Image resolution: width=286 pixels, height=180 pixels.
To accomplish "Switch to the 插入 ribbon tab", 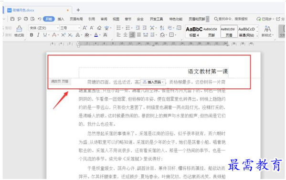I will (x=61, y=19).
